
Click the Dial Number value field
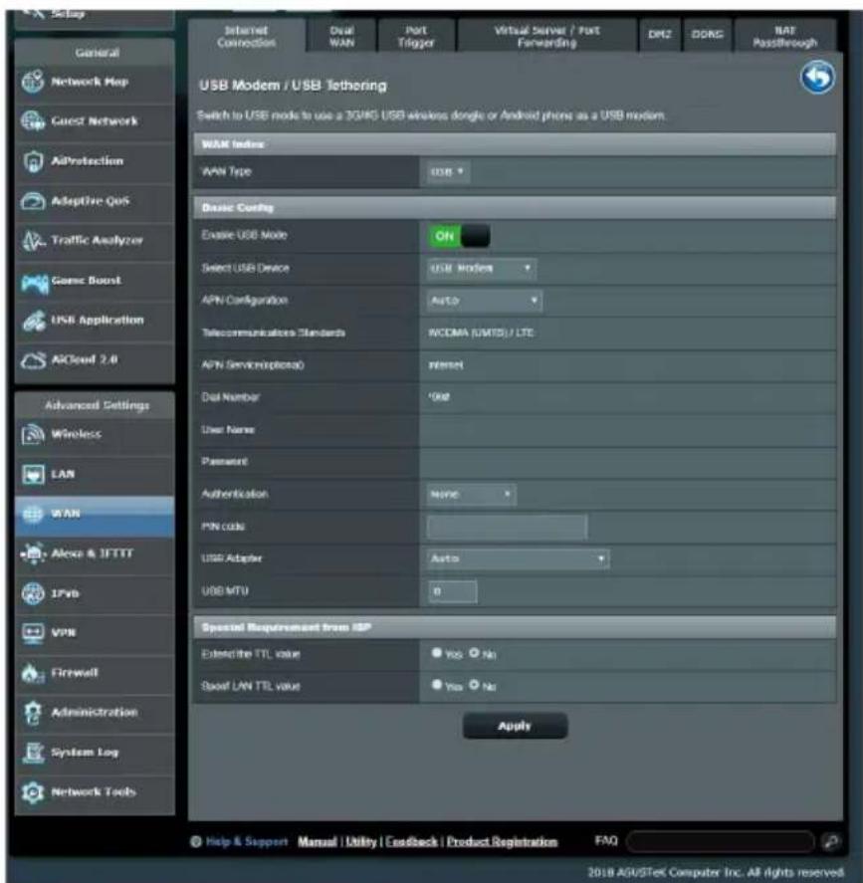(x=627, y=397)
